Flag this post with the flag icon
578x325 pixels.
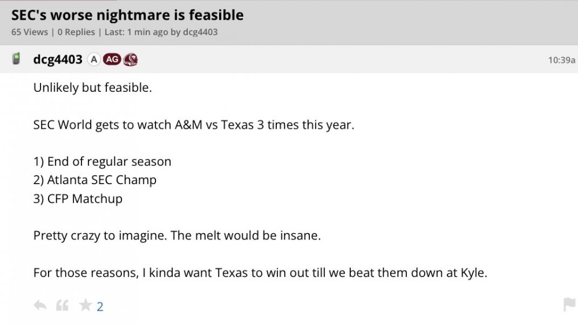coord(569,305)
